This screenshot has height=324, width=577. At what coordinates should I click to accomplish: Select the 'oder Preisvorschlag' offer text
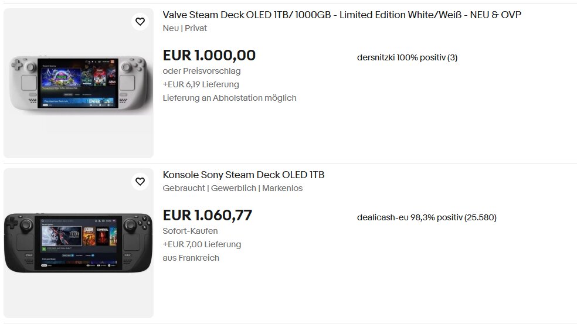[201, 71]
